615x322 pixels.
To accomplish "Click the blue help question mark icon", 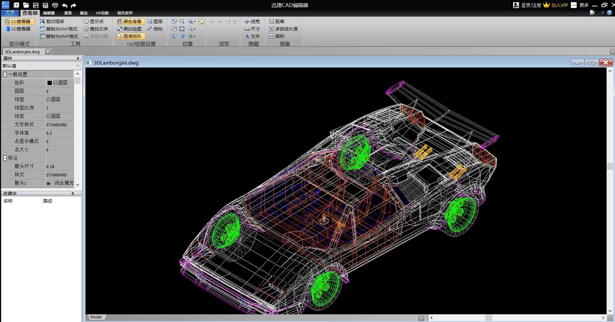I will (x=609, y=12).
